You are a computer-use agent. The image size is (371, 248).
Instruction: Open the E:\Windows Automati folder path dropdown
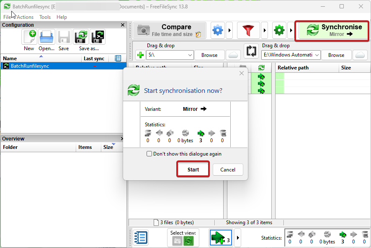click(317, 55)
